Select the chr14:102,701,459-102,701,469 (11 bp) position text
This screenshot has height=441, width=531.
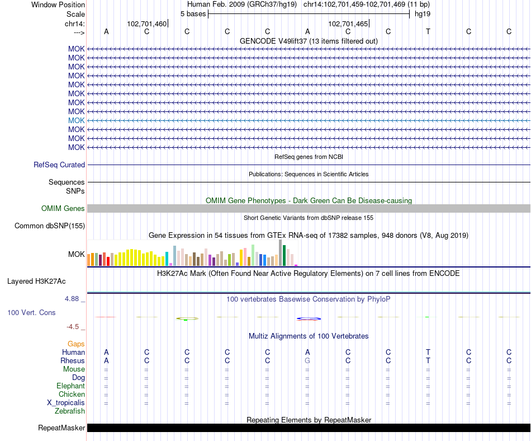pos(367,4)
